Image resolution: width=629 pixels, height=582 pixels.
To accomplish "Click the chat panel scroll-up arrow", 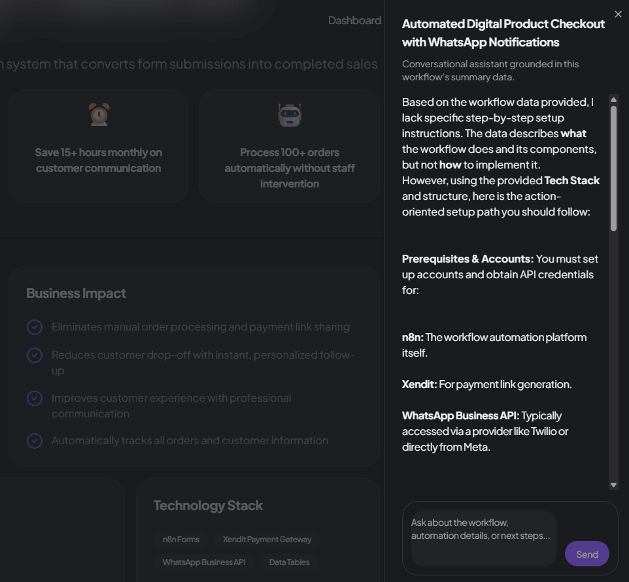I will (x=613, y=99).
